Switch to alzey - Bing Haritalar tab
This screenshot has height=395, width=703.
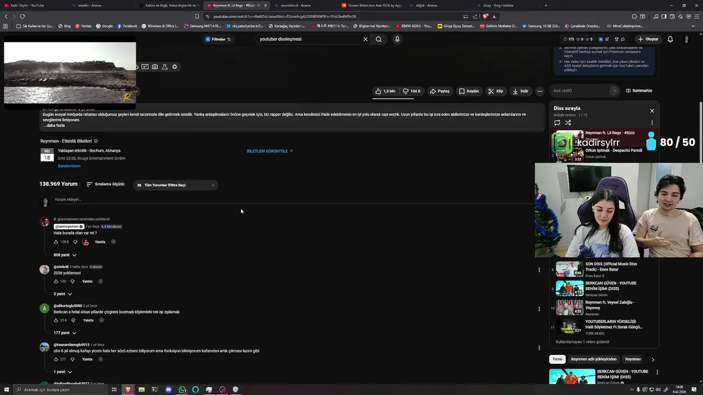click(505, 5)
